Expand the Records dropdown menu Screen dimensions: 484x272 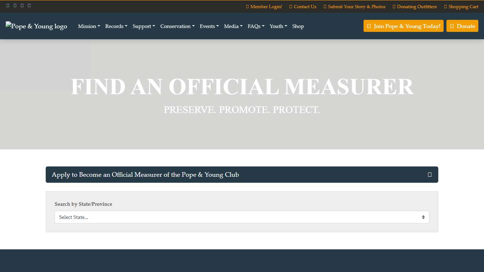116,26
